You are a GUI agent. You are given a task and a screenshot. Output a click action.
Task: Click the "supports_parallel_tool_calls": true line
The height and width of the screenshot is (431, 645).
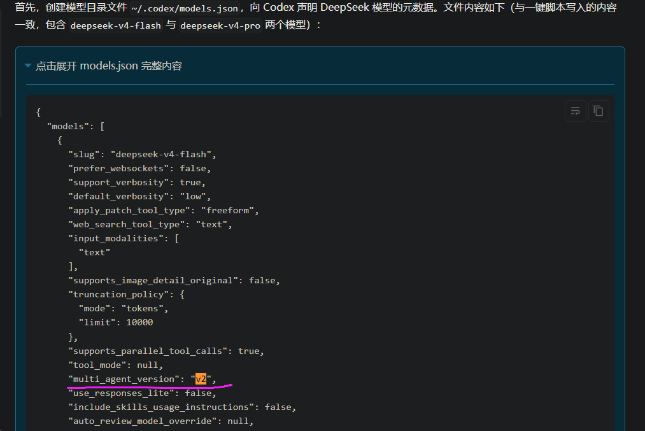166,351
